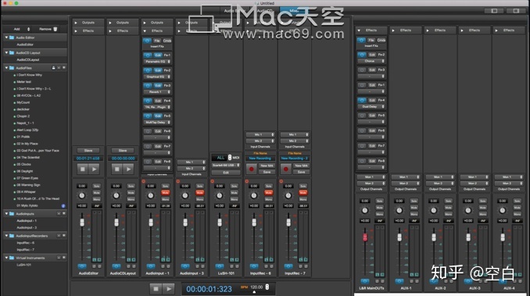The image size is (530, 296).
Task: Toggle Fx-5 MultiTap Delay power button
Action: [148, 116]
